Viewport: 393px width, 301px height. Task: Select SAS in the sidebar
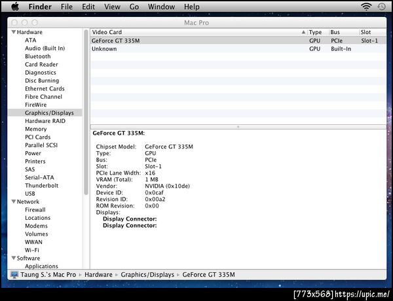[x=30, y=169]
